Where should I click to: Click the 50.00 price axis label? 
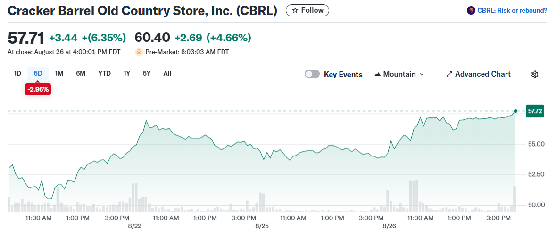(536, 205)
